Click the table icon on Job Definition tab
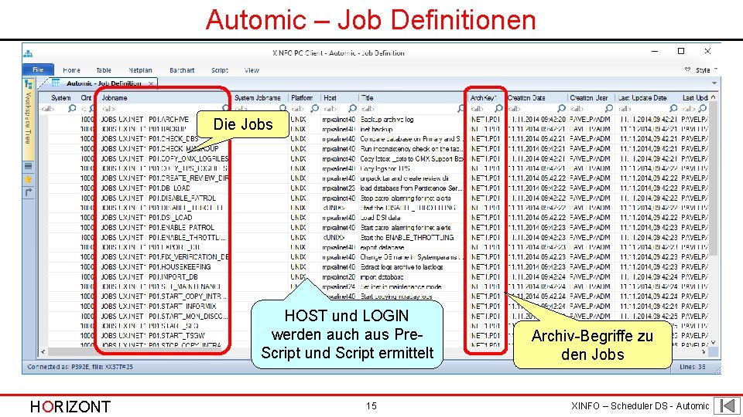This screenshot has width=743, height=417. 56,83
